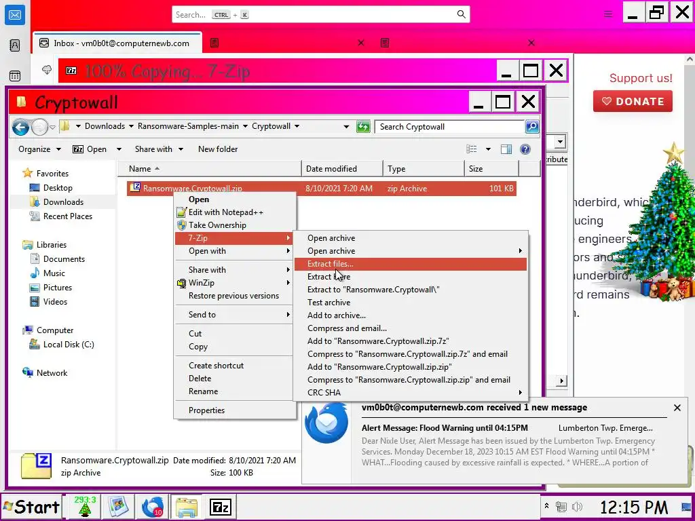Click the Christmas tree countdown taskbar icon
This screenshot has height=521, width=695.
(x=85, y=507)
